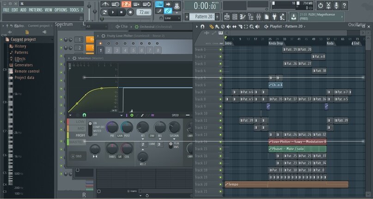Select the zoom magnifier tool in Playlist
The image size is (373, 199).
[x=252, y=26]
